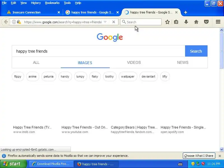Click the yellow security shield tray icon
Image resolution: width=224 pixels, height=168 pixels.
193,164
